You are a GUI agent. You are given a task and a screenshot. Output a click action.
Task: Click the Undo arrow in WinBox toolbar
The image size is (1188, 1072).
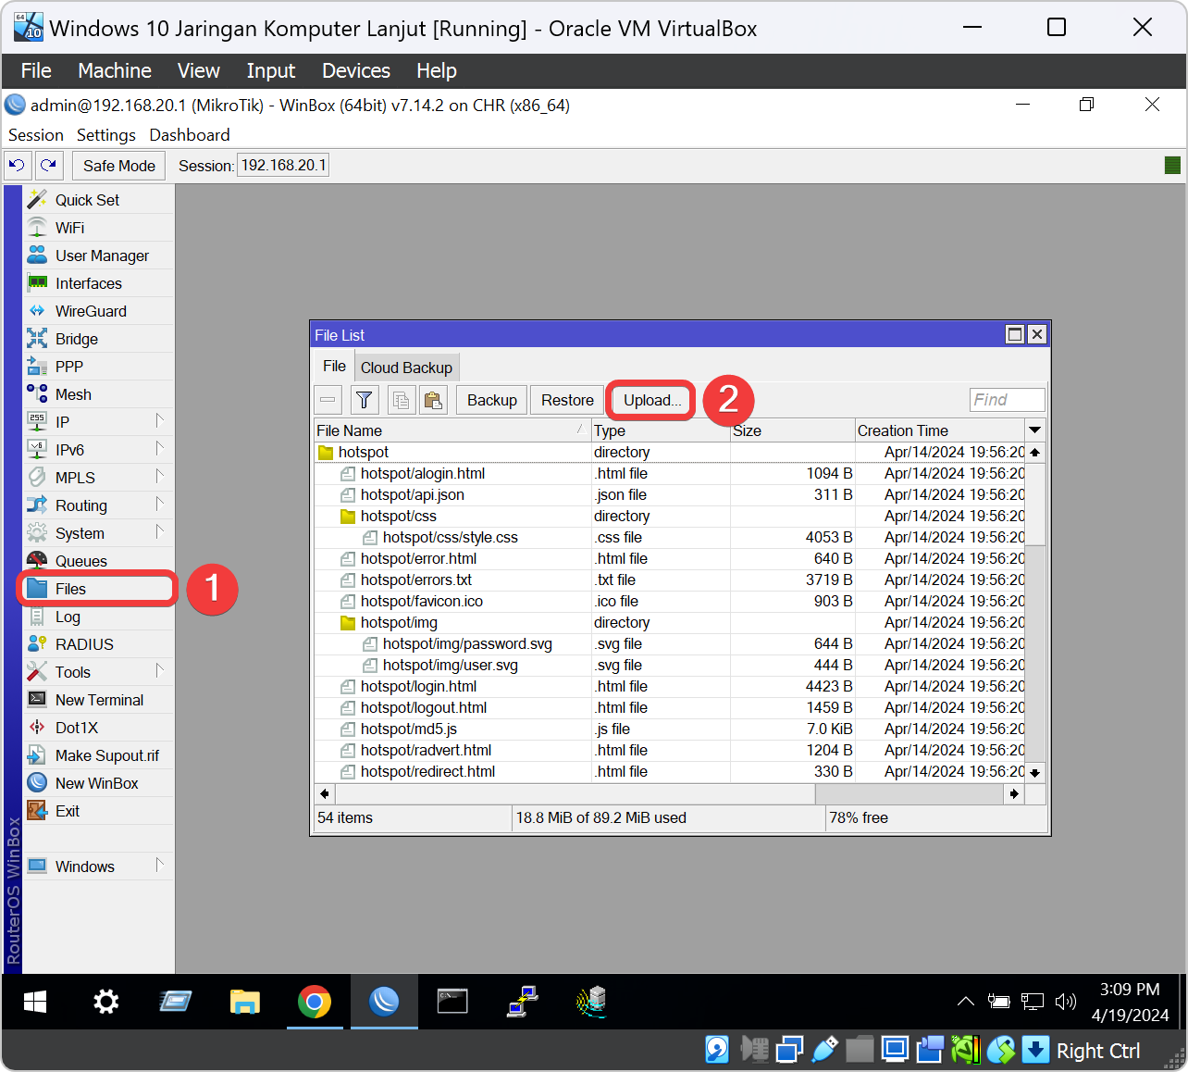(x=17, y=166)
